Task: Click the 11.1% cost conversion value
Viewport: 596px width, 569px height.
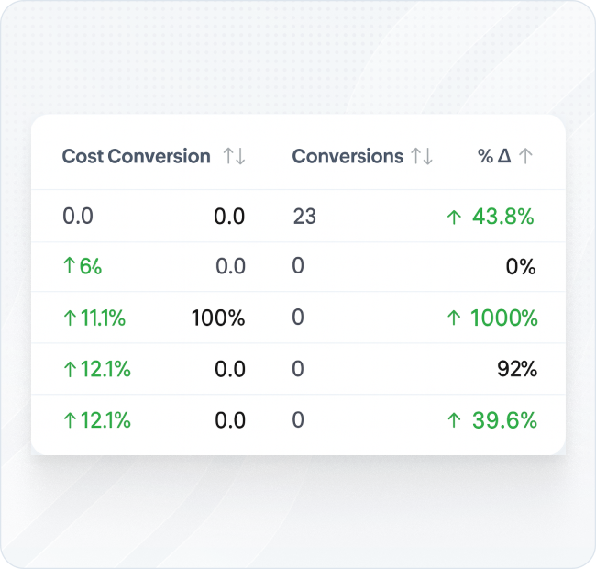Action: point(103,319)
